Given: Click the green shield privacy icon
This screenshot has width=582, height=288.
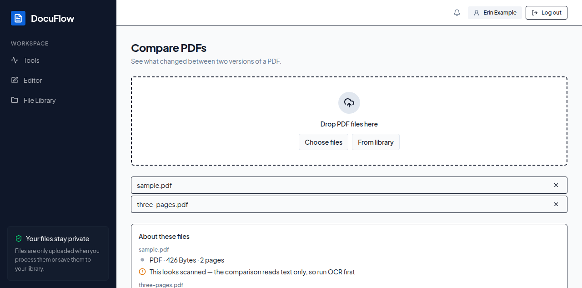Looking at the screenshot, I should [19, 238].
